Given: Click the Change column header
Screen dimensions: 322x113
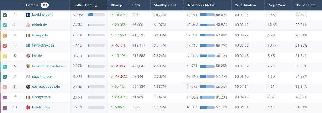Looking at the screenshot, I should (117, 5).
